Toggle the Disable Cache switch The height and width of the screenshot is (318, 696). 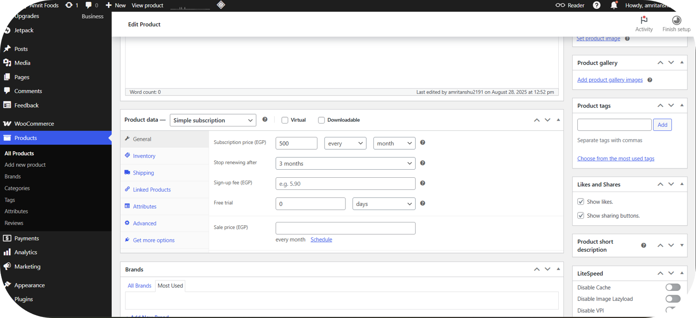tap(673, 287)
